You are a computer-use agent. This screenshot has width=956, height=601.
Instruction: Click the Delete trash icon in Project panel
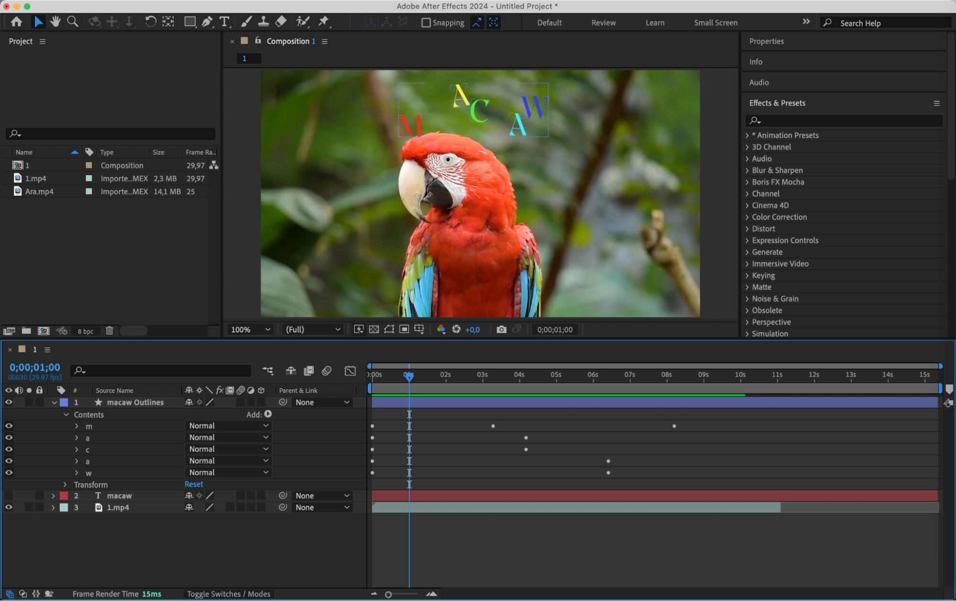pos(110,331)
